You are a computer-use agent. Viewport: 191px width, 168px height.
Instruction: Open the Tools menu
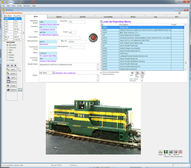tap(19, 6)
